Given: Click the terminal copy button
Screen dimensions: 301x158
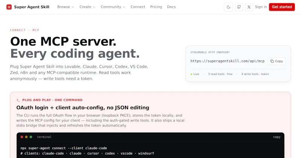Looking at the screenshot, I should point(277,137).
